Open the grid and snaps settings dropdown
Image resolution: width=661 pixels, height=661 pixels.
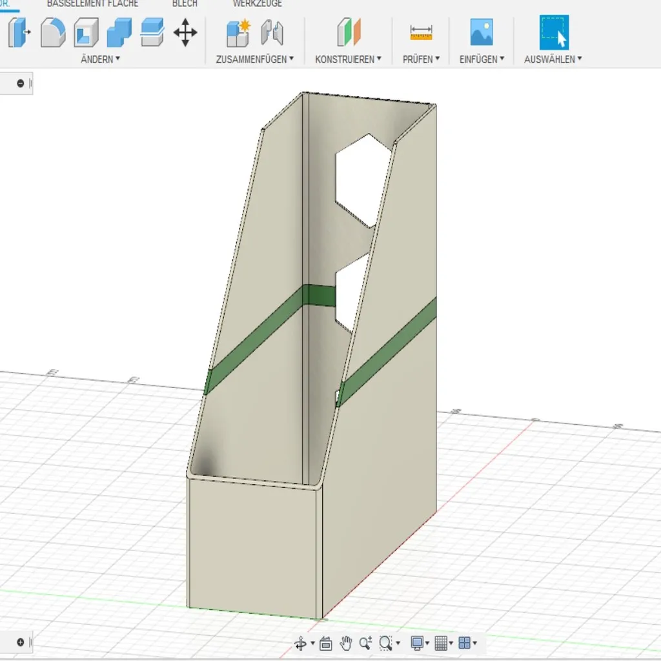pos(443,643)
